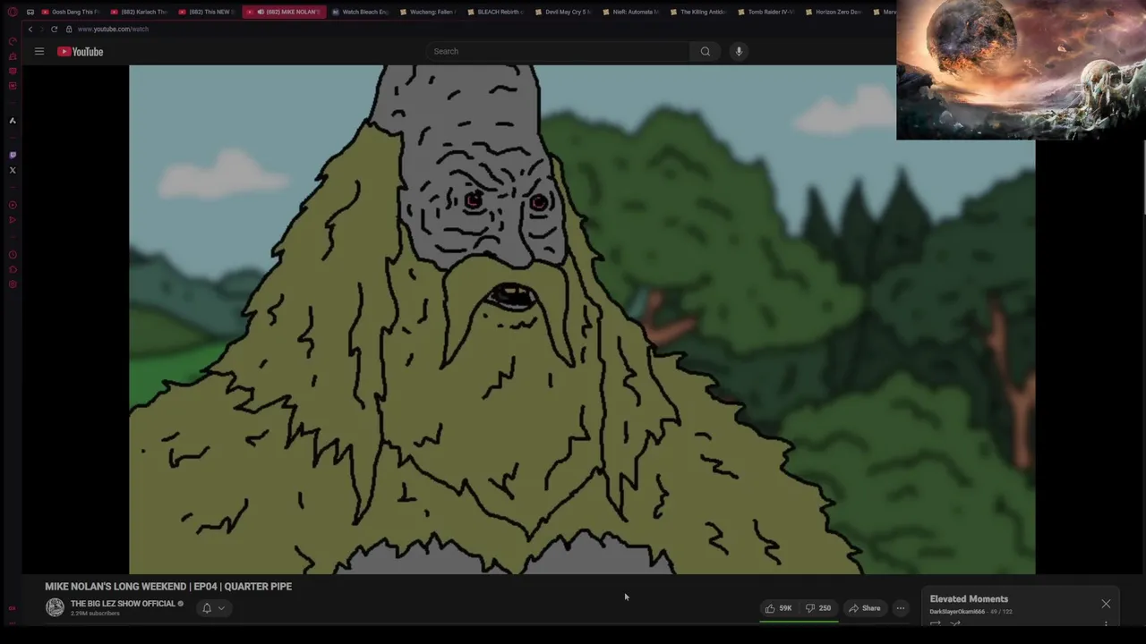Open the 'Devil May Cry 5' tab
Screen dimensions: 1146x644
click(563, 12)
